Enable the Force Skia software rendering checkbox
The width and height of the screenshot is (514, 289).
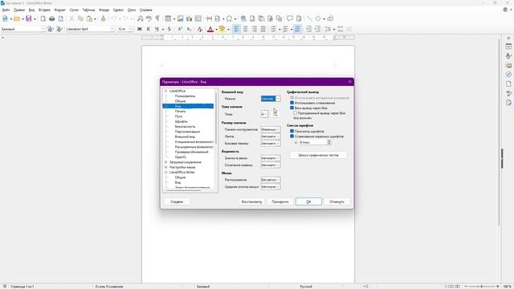click(x=295, y=113)
